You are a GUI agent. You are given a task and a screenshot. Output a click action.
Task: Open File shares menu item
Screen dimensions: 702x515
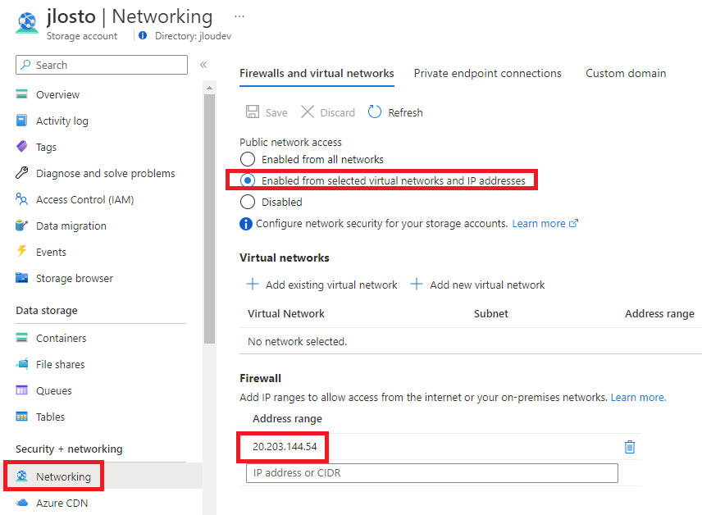(61, 365)
